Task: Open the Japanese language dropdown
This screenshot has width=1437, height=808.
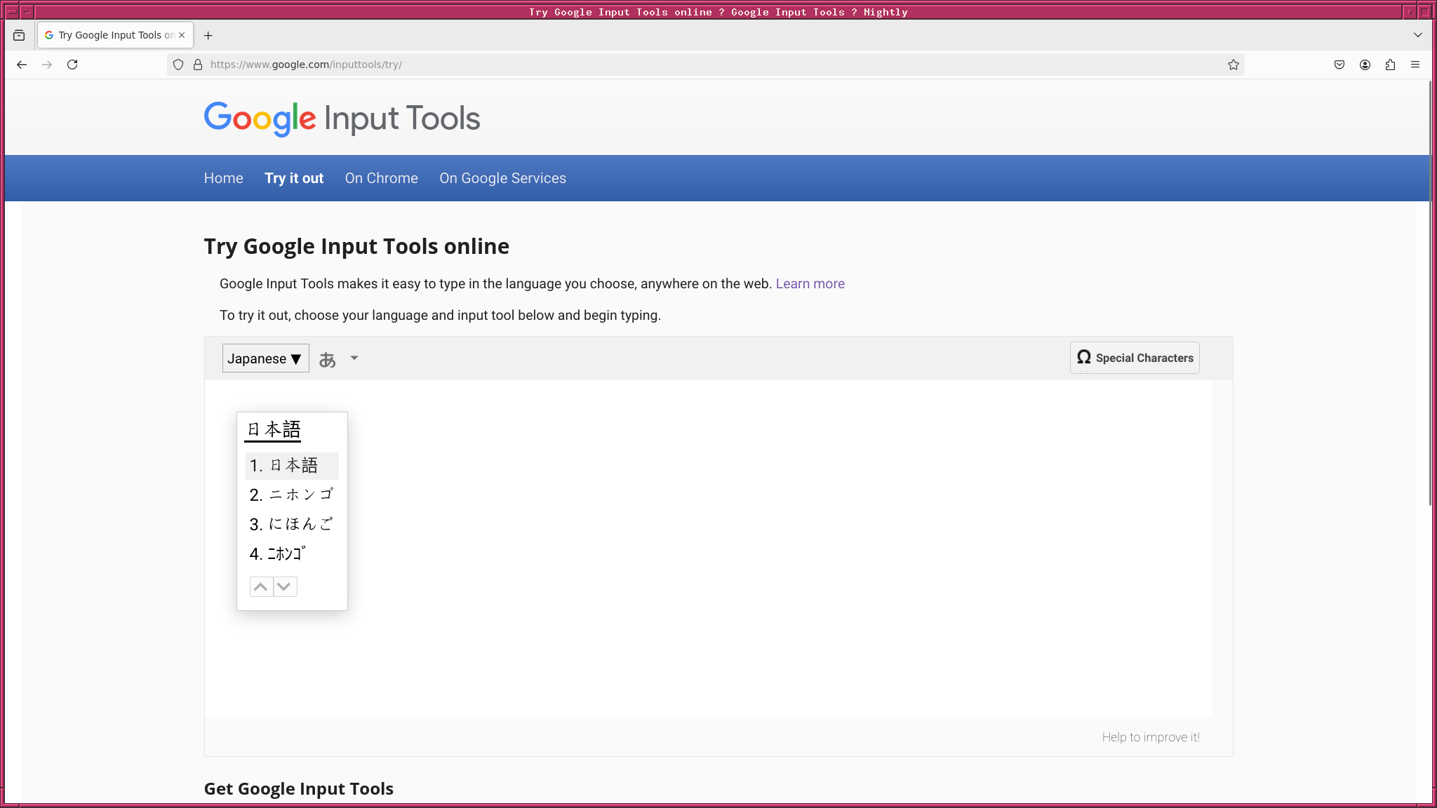Action: pyautogui.click(x=265, y=358)
